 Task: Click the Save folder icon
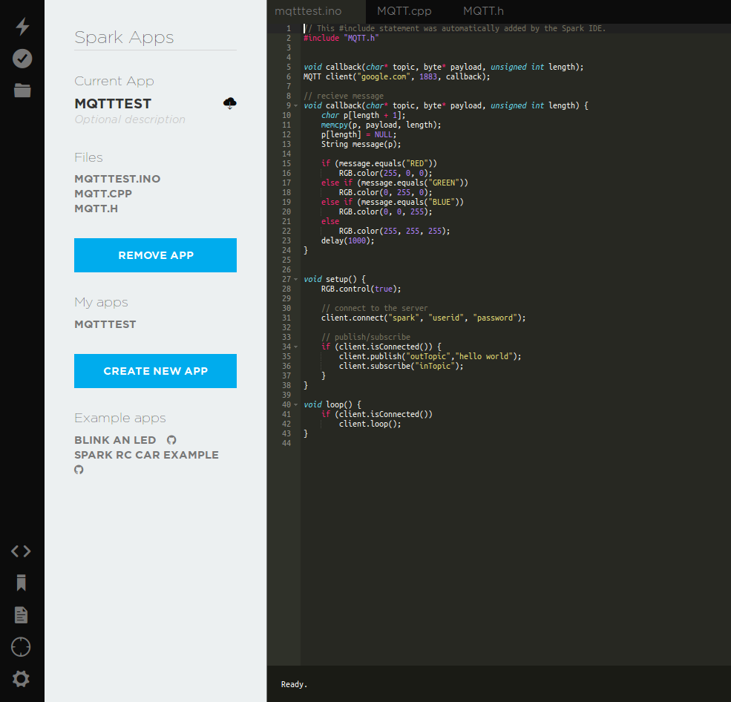tap(22, 91)
